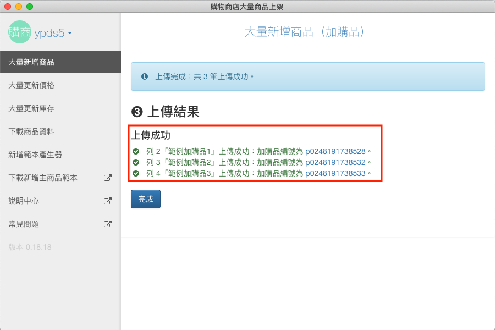Image resolution: width=495 pixels, height=330 pixels.
Task: Open add-on product link p0248191738532
Action: tap(335, 162)
